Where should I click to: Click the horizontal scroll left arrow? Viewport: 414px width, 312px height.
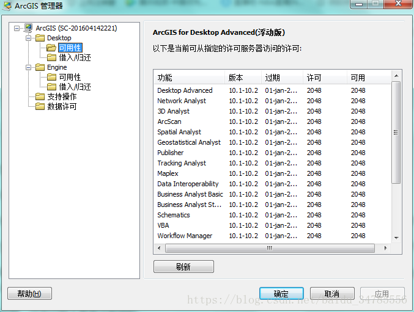pyautogui.click(x=159, y=248)
